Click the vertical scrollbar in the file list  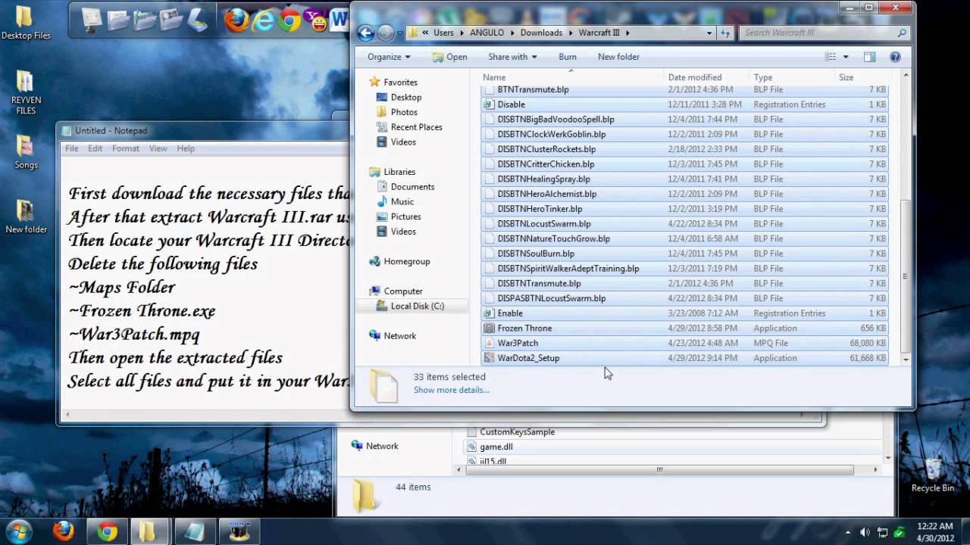(906, 276)
